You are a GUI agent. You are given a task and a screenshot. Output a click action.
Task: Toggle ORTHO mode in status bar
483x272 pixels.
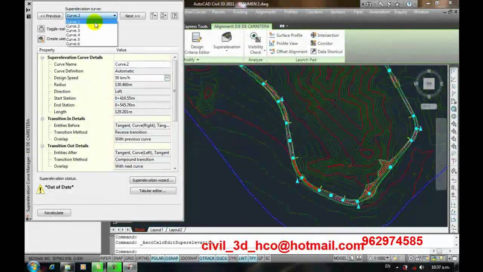point(143,258)
